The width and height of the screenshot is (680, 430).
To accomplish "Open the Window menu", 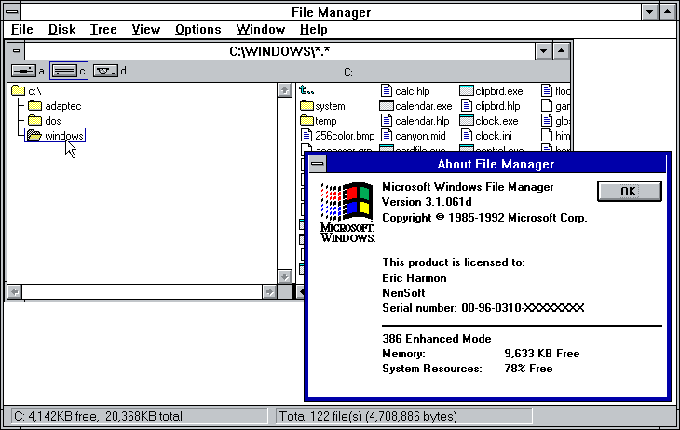I will click(x=260, y=30).
